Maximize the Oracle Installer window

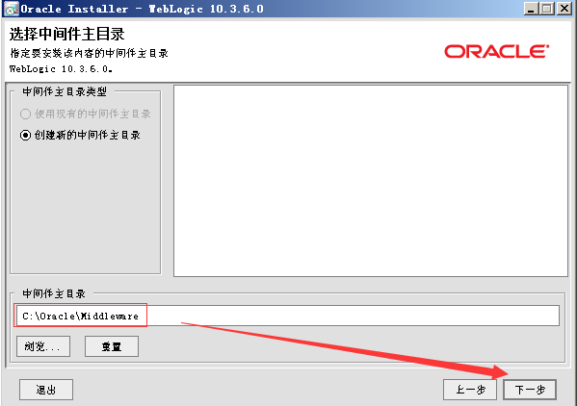[547, 9]
